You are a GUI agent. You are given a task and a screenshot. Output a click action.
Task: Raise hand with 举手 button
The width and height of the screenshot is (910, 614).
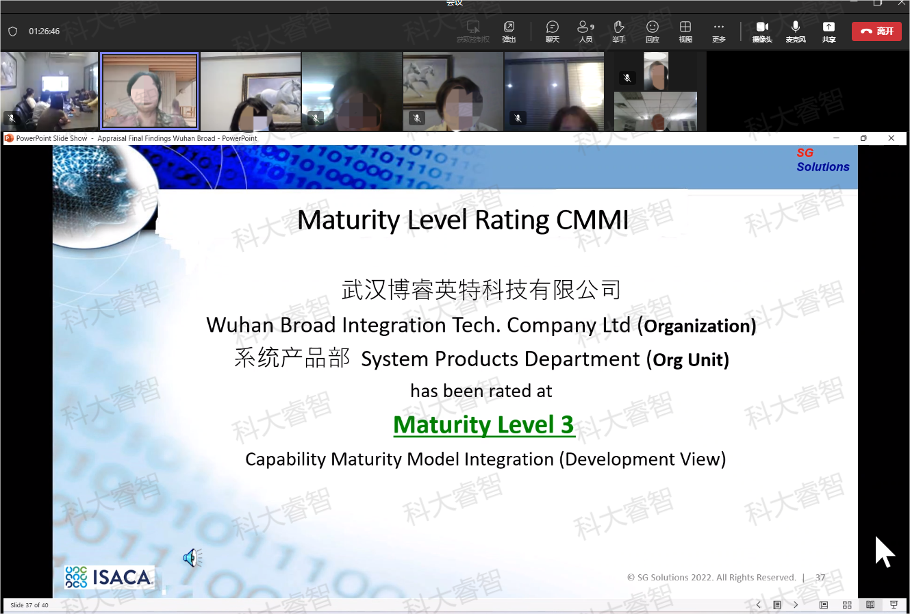(x=618, y=31)
